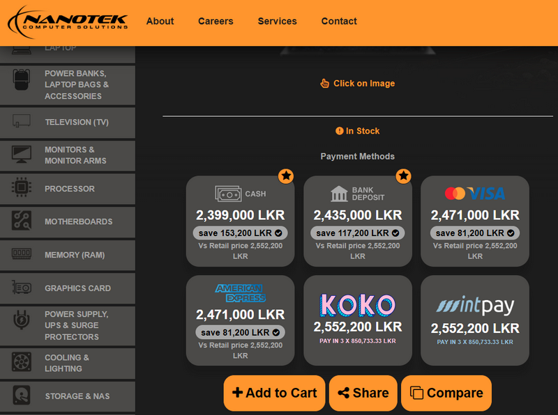Viewport: 558px width, 415px height.
Task: Click 2,552,200 LKR price on KOKO card
Action: (x=358, y=327)
